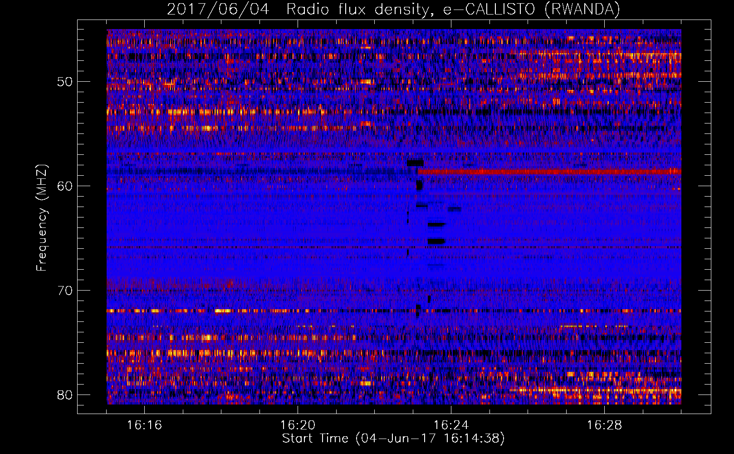
Task: Click the 80 frequency tick label
Action: click(x=65, y=395)
